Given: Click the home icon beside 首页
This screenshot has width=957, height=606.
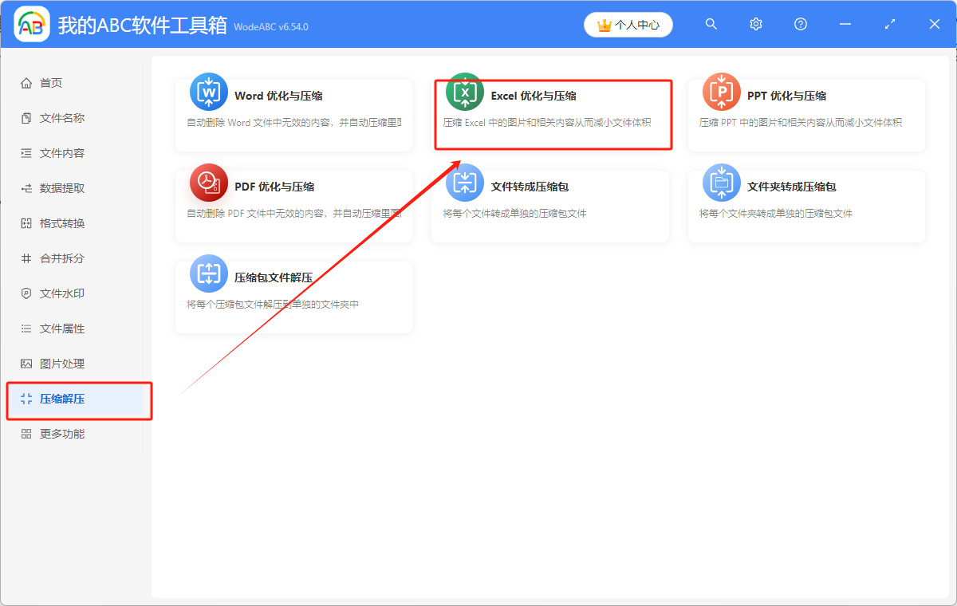Looking at the screenshot, I should pos(26,83).
